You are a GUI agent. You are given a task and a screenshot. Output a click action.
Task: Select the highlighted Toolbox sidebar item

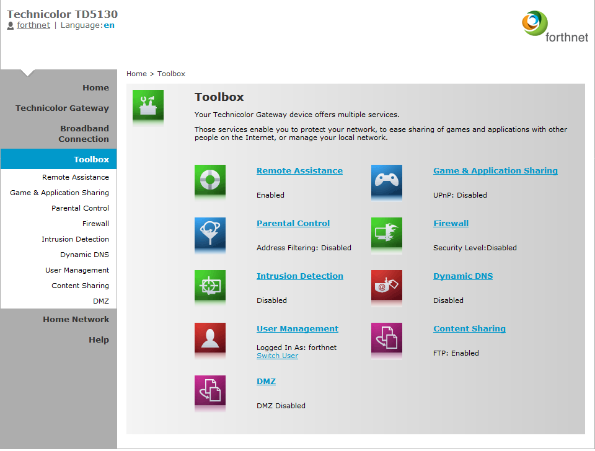pos(58,159)
